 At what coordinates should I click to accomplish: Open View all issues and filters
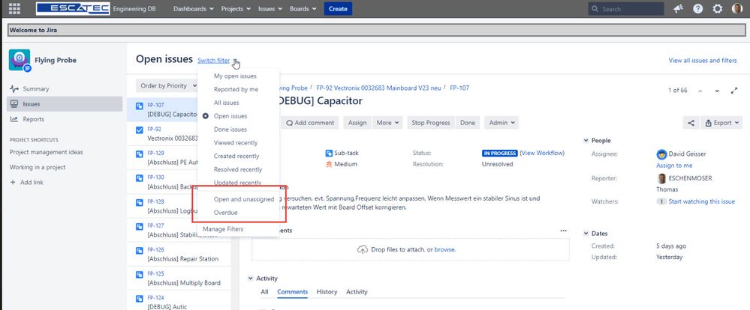point(703,61)
